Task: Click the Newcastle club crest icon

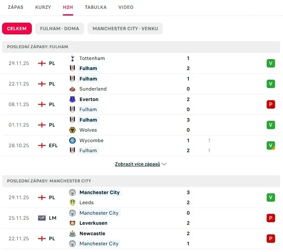Action: click(73, 234)
